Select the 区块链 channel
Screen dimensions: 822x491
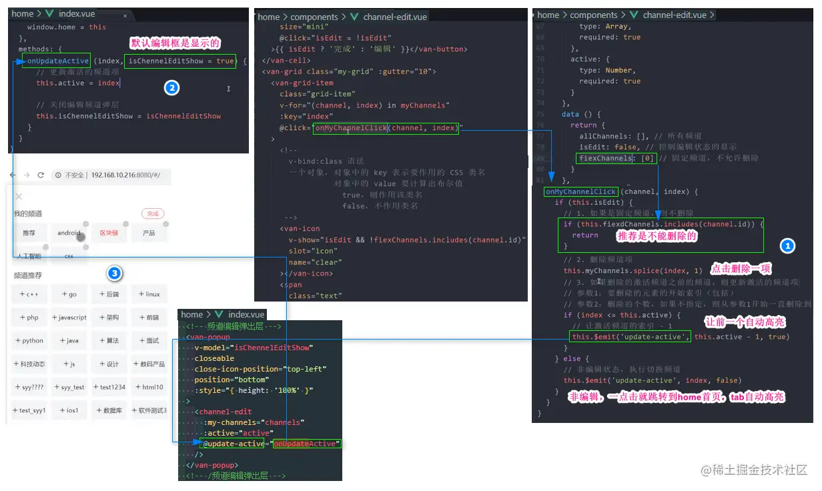point(109,233)
